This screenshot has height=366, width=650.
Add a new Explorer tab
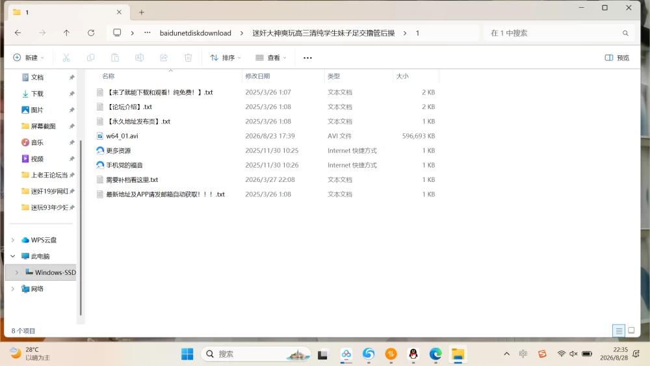(x=141, y=12)
